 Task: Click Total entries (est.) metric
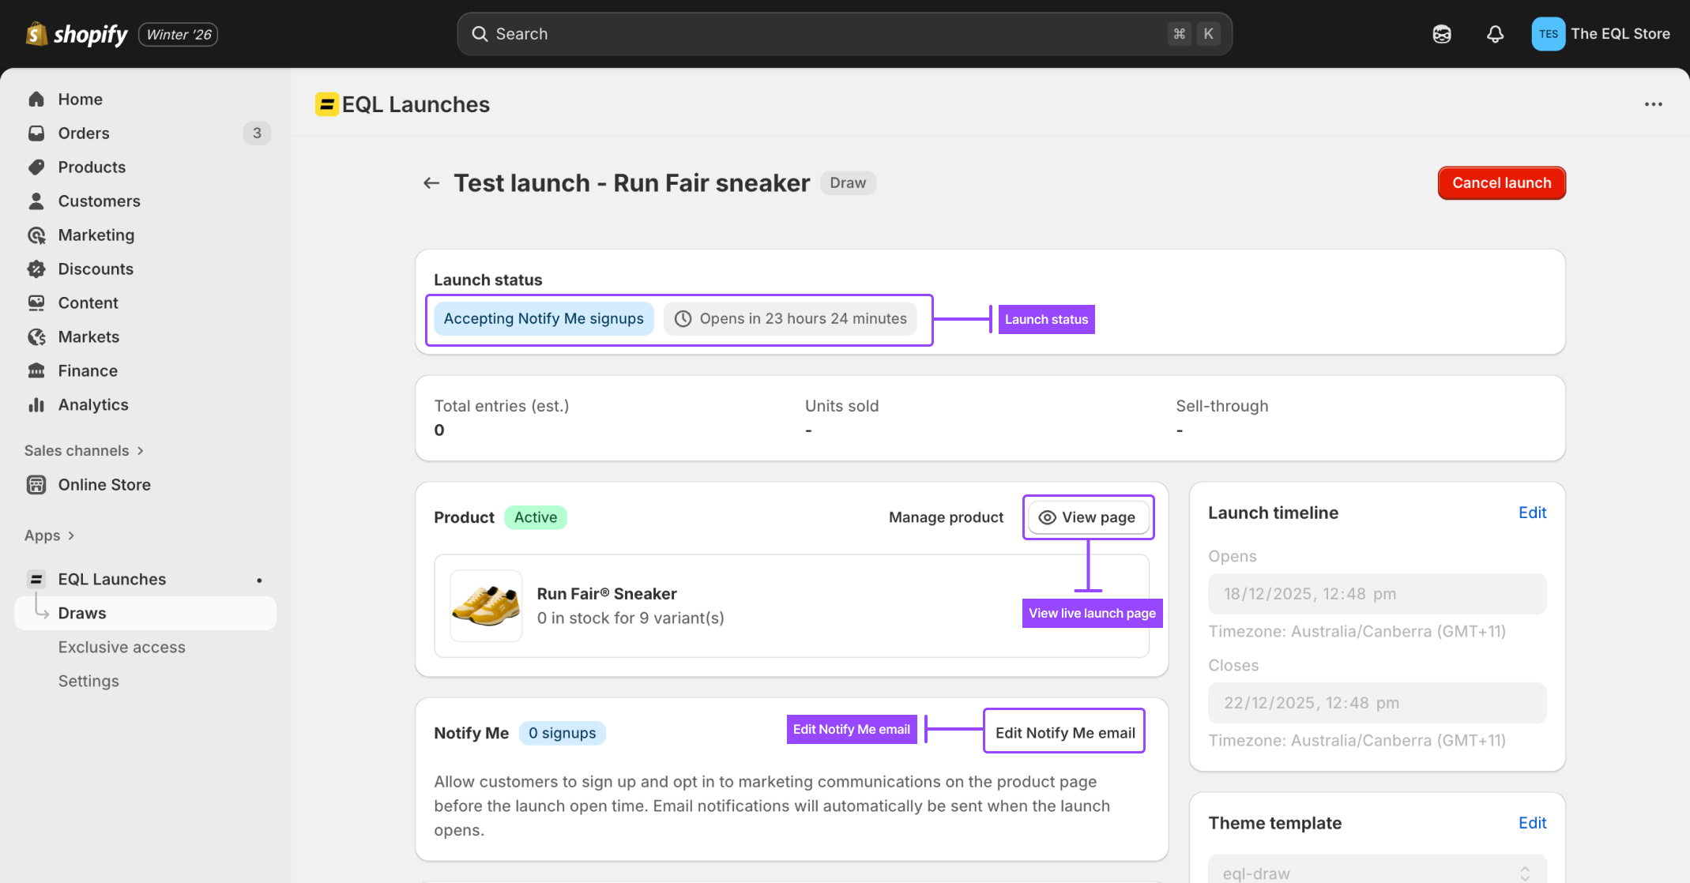point(502,418)
